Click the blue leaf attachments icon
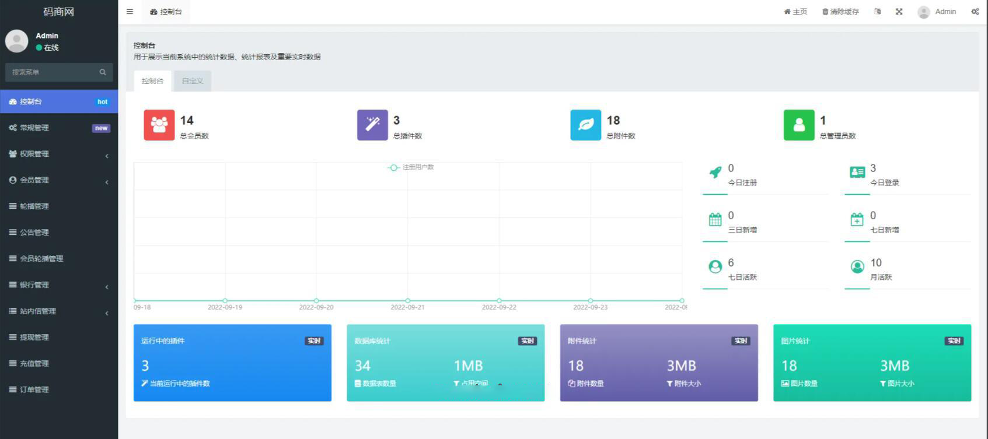988x439 pixels. click(585, 125)
